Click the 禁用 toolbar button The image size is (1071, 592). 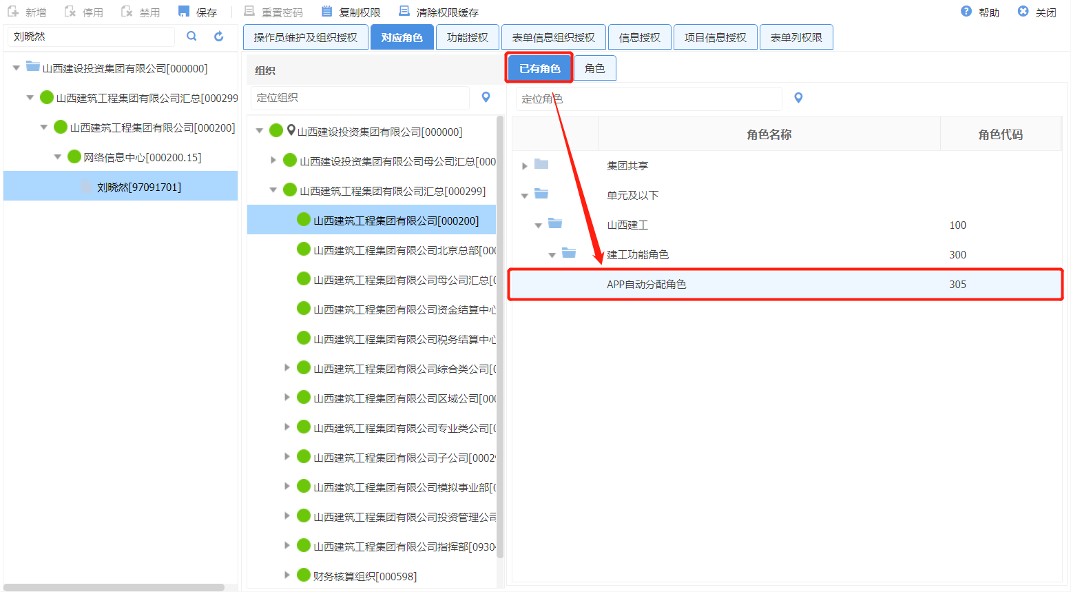pos(140,12)
